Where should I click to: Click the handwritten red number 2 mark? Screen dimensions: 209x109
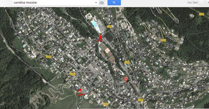click(x=100, y=38)
